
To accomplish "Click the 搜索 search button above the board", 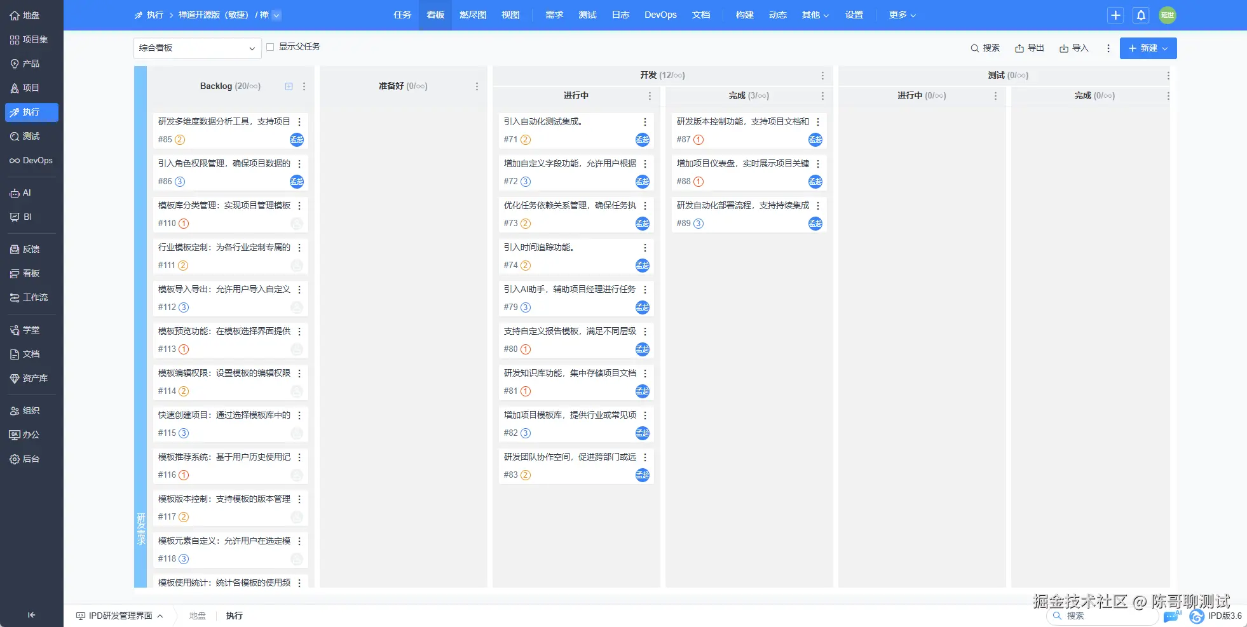I will tap(985, 48).
